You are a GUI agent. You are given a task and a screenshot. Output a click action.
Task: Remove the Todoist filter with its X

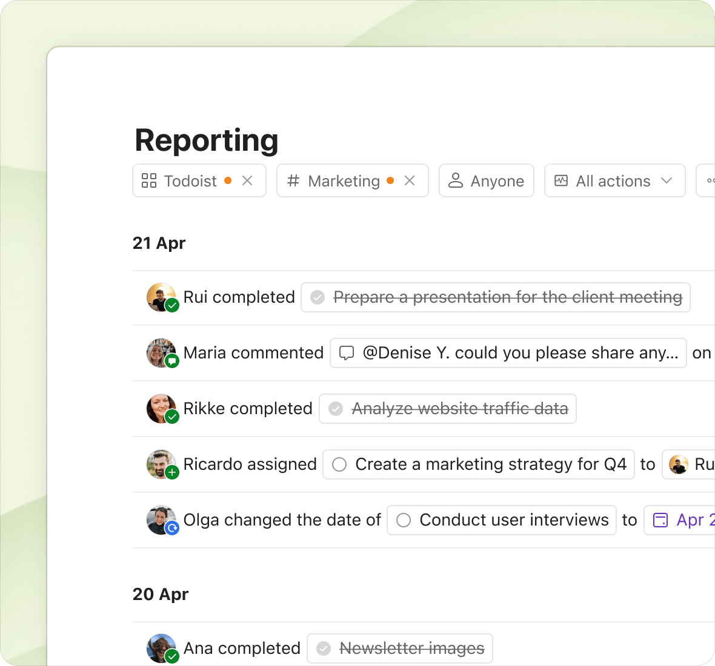pos(247,181)
